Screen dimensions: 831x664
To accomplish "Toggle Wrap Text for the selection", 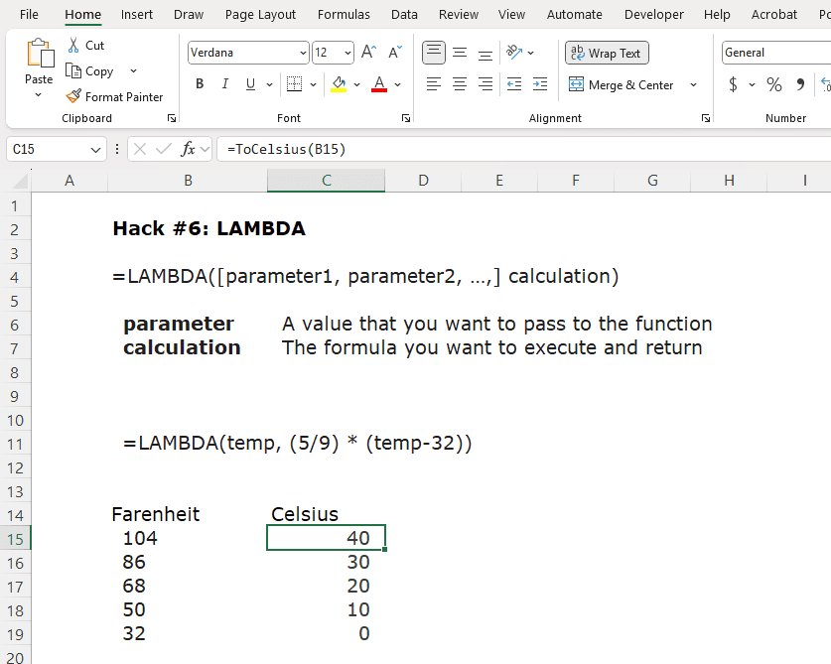I will click(x=606, y=53).
